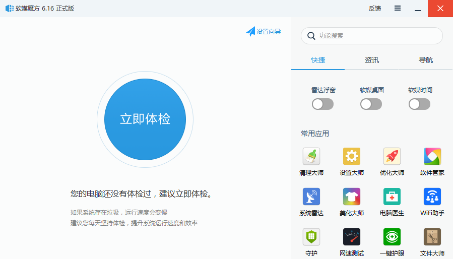Switch to the 资讯 tab
Screen dimensions: 453x259
tap(371, 60)
